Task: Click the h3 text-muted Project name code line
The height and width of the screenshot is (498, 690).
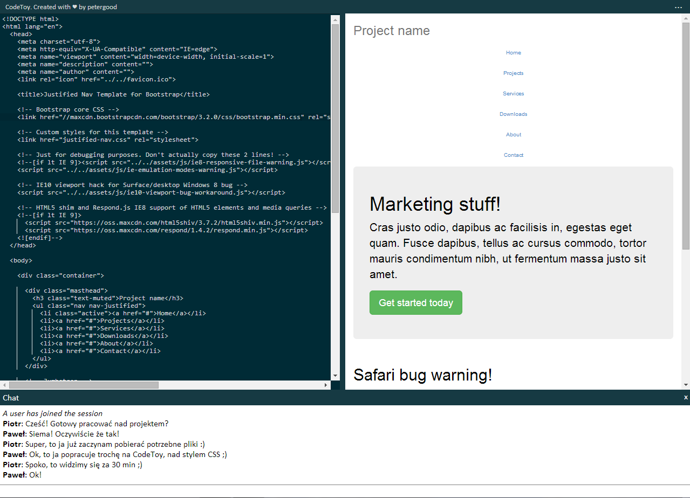Action: click(x=108, y=298)
